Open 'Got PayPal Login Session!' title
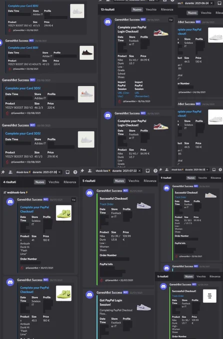 tap(111, 303)
